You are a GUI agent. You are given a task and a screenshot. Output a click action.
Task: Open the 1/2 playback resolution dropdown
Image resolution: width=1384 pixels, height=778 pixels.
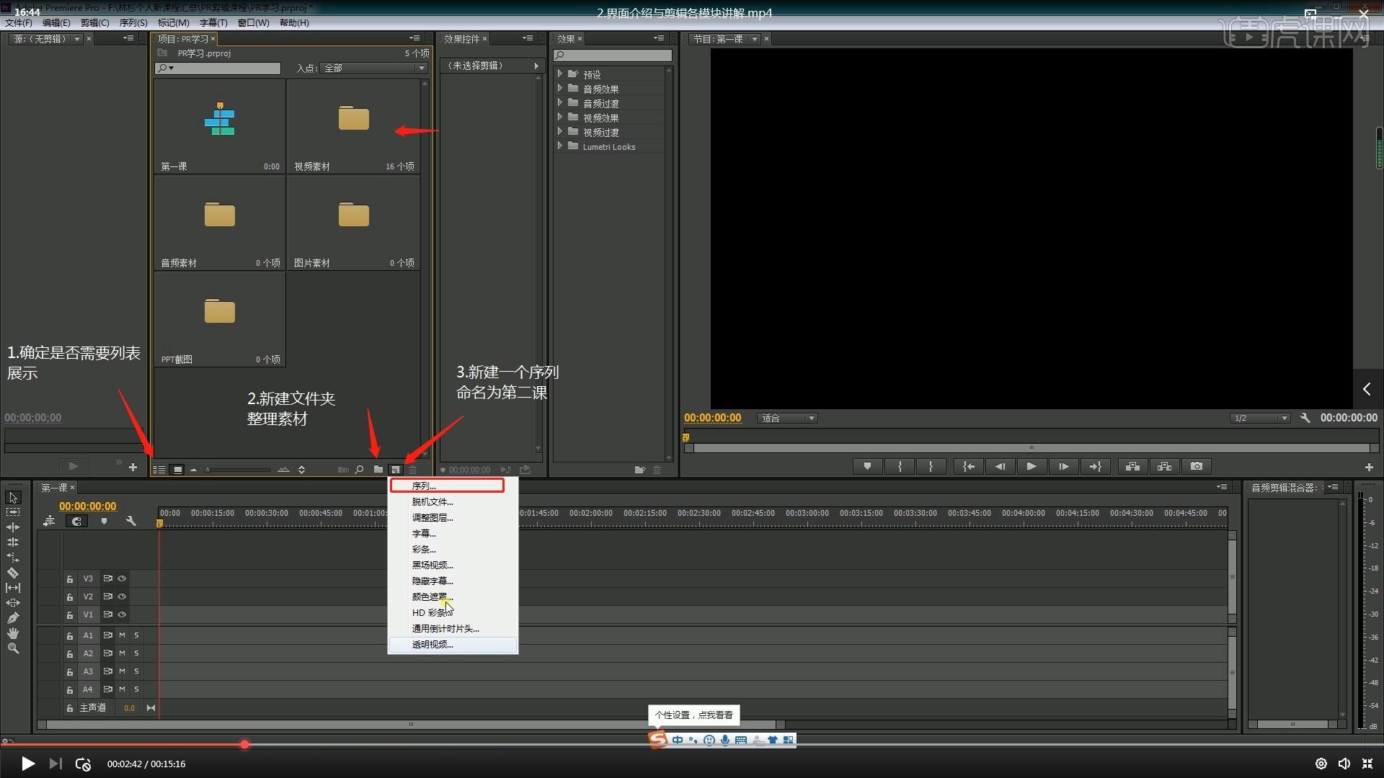pos(1260,419)
